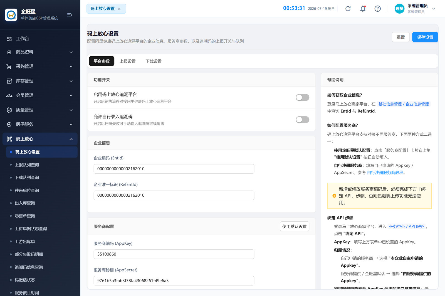Screen dimensions: 445x296
Task: Expand 质量管理 menu chevron
Action: pyautogui.click(x=71, y=110)
